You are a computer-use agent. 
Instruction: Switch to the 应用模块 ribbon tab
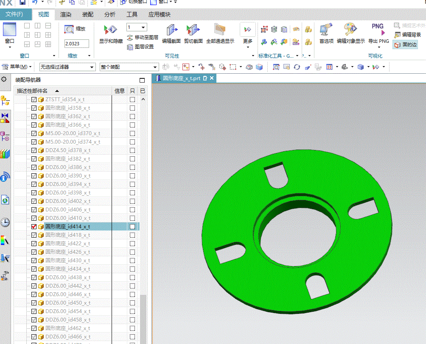coord(159,14)
